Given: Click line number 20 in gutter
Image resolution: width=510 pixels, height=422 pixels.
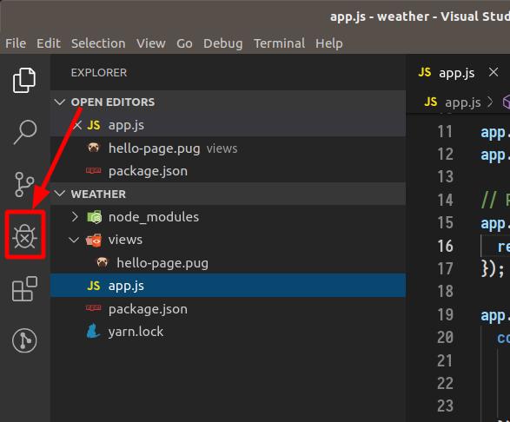Looking at the screenshot, I should click(x=446, y=338).
